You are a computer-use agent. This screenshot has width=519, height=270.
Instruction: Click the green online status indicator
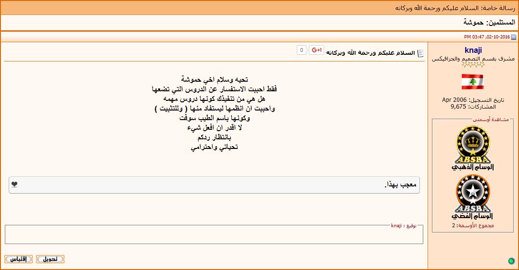click(511, 261)
